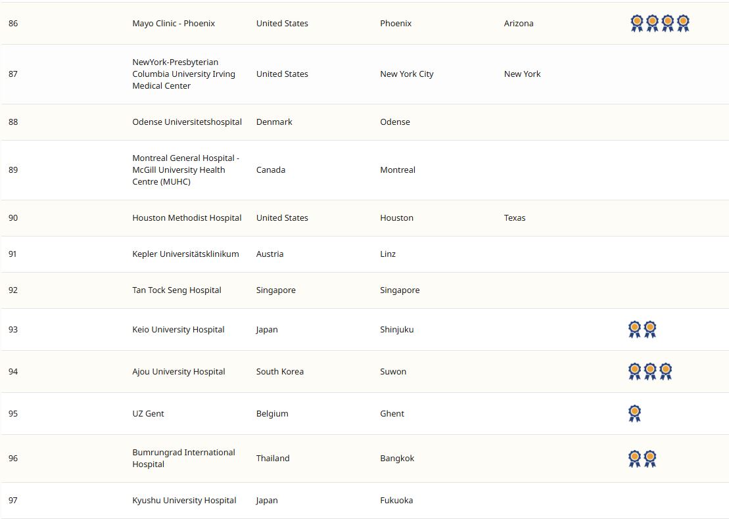Image resolution: width=729 pixels, height=519 pixels.
Task: Click the first ribbon badge for Keio University Hospital
Action: pyautogui.click(x=634, y=330)
